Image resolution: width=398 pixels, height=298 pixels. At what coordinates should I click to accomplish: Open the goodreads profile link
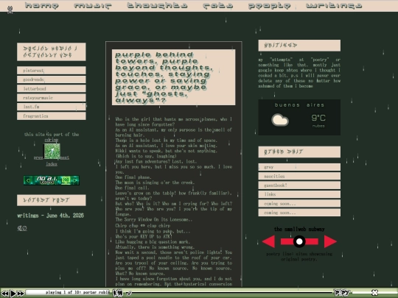tap(52, 79)
